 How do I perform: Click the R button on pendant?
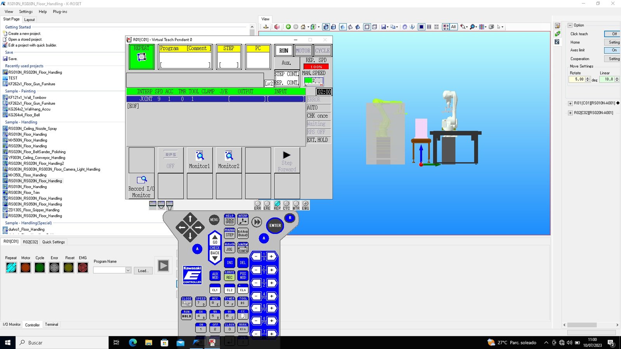click(x=290, y=218)
